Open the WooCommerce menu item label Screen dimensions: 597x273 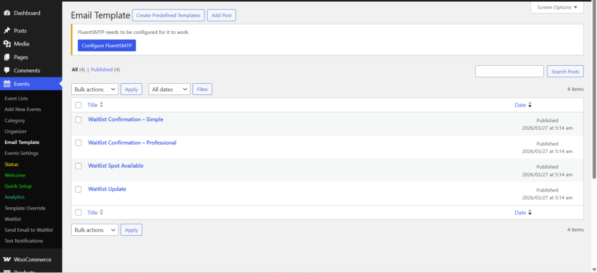click(33, 259)
